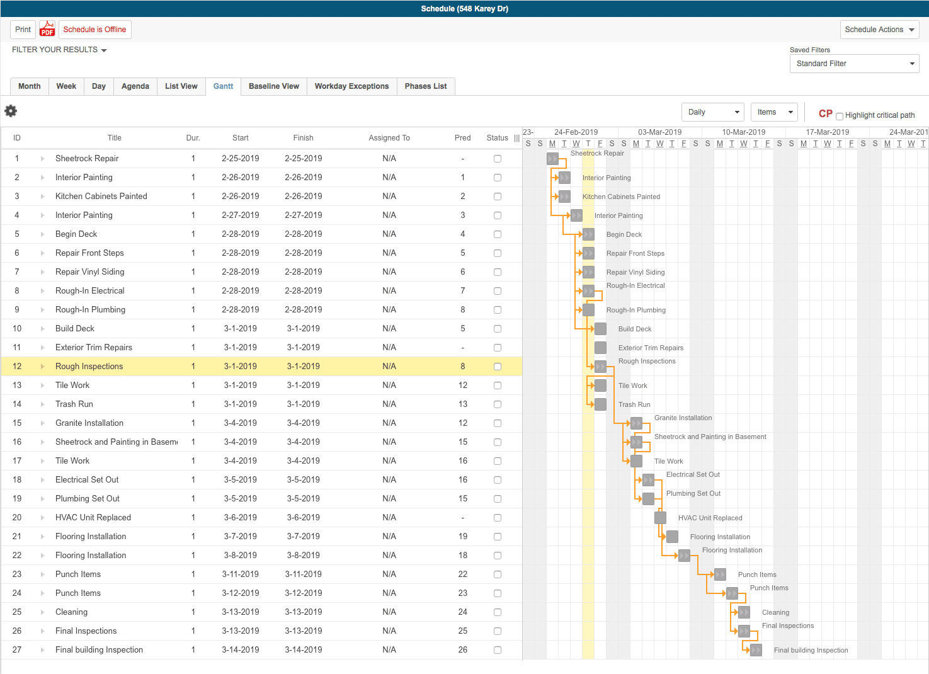Select the Begin Deck Gantt bar

coord(588,234)
